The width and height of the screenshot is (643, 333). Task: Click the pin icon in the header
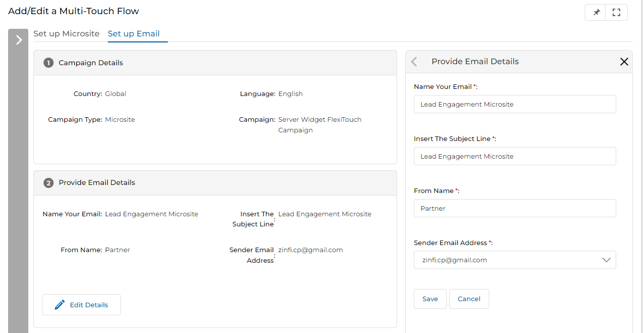click(x=596, y=13)
